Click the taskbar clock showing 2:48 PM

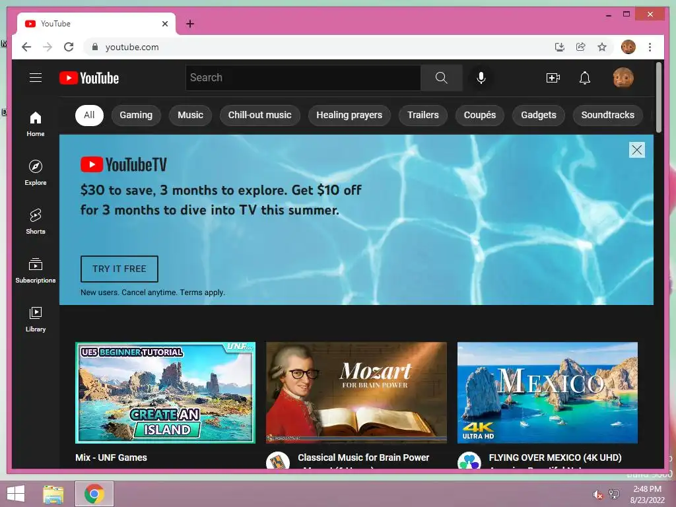[x=647, y=494]
